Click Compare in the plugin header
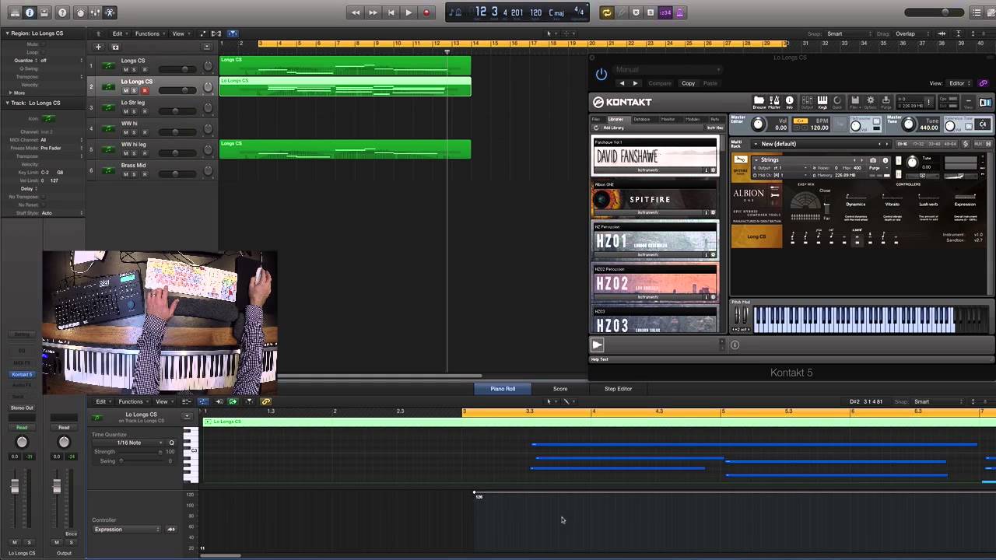Screen dimensions: 996x560 [660, 83]
